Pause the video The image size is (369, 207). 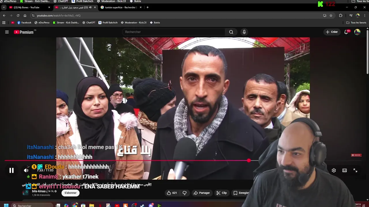pyautogui.click(x=12, y=170)
